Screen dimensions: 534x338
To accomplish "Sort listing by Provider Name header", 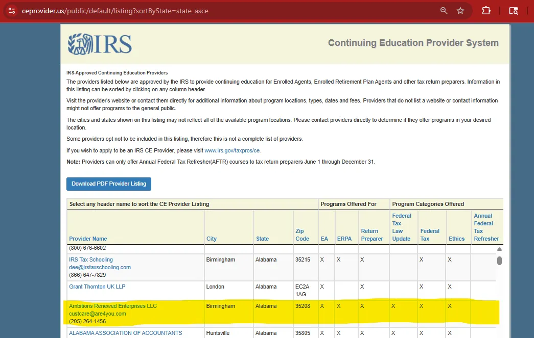I will pos(88,239).
